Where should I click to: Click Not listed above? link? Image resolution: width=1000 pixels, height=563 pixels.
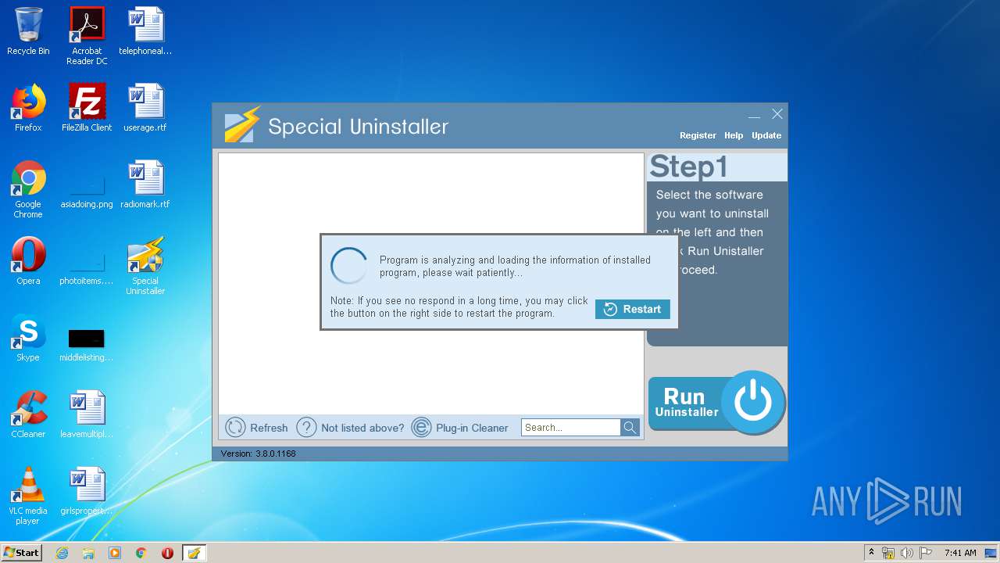coord(362,428)
